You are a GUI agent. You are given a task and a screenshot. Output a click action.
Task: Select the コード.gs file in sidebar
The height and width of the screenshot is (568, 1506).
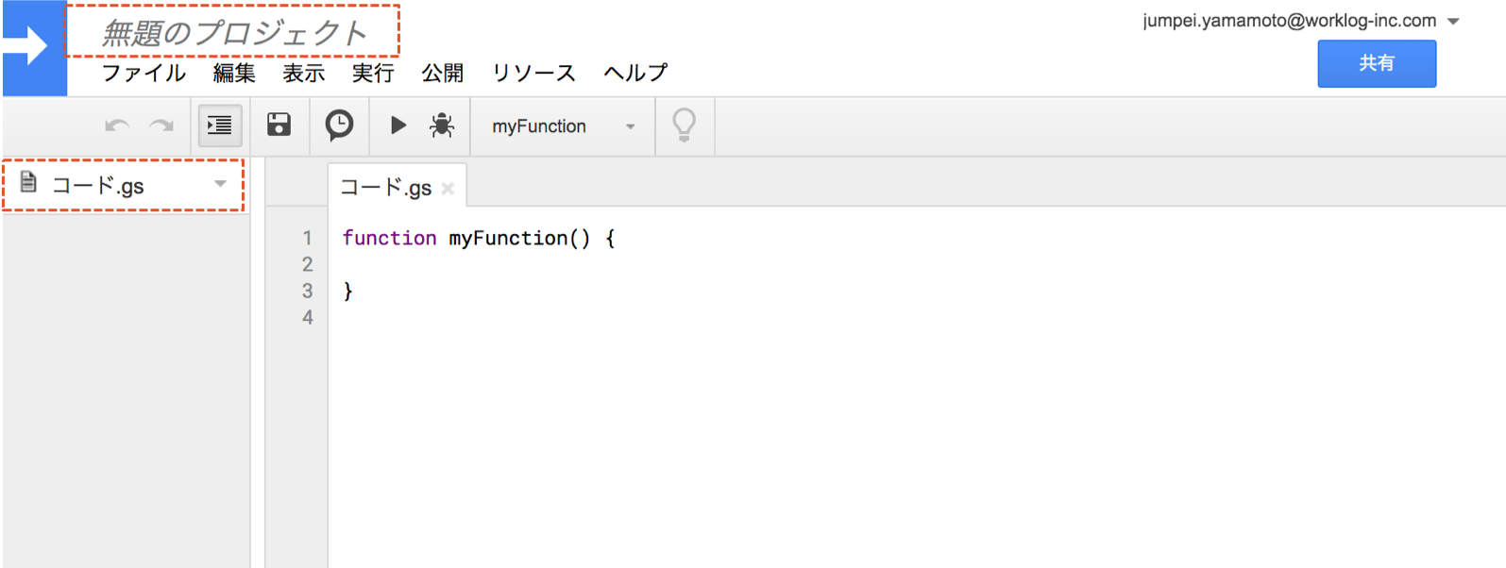[98, 185]
